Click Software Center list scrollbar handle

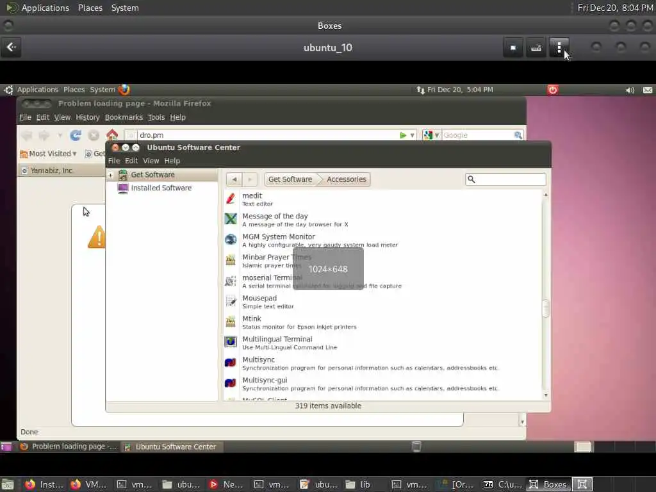click(546, 309)
